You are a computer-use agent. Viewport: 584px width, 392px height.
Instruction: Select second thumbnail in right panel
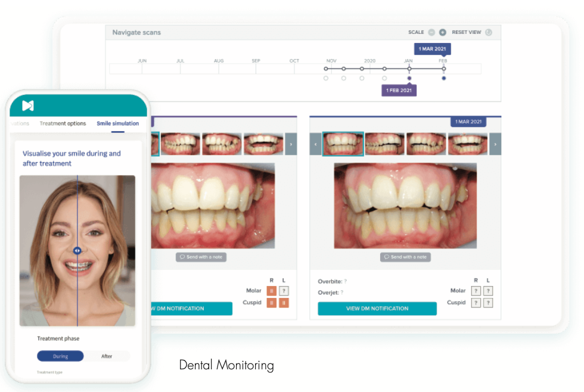click(385, 144)
